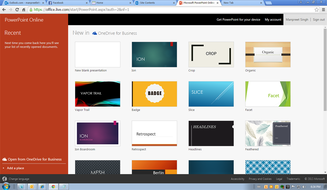The image size is (327, 190).
Task: Click the clock showing 6:34 PM
Action: (315, 187)
